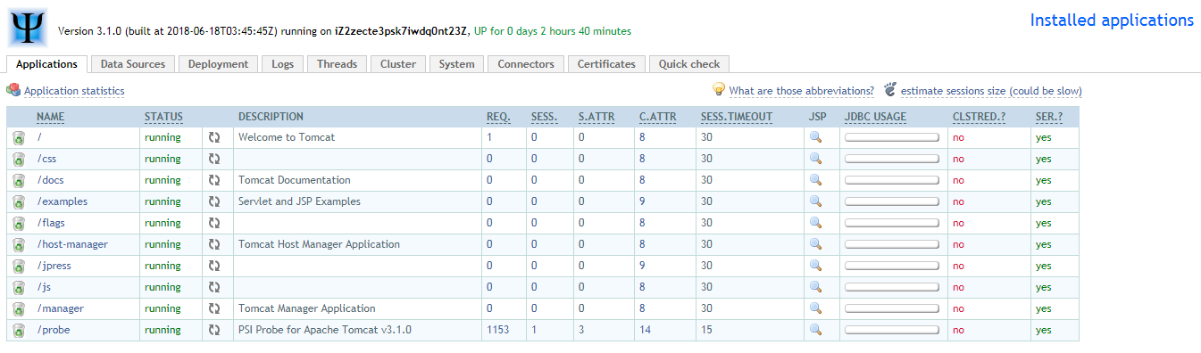
Task: Stop the / root application via running status
Action: point(163,137)
